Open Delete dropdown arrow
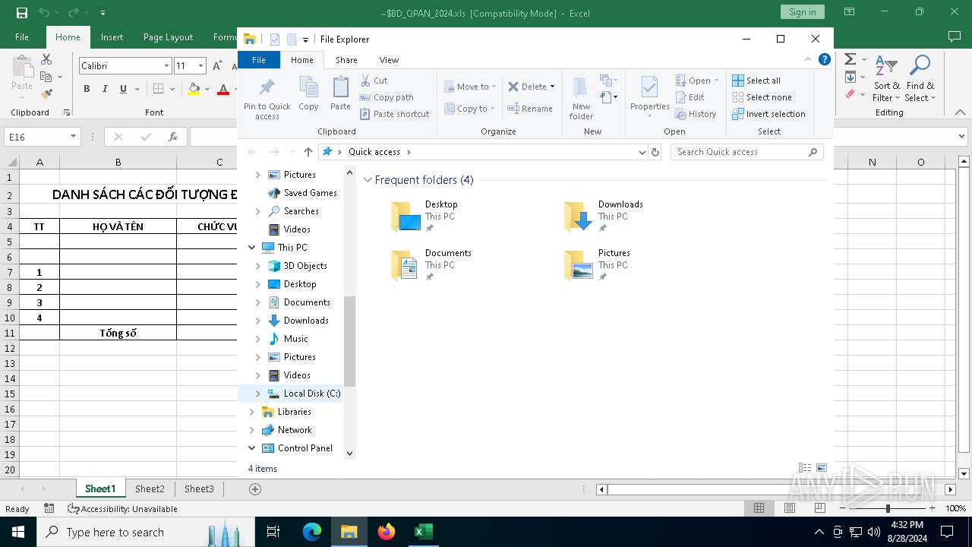 point(552,87)
